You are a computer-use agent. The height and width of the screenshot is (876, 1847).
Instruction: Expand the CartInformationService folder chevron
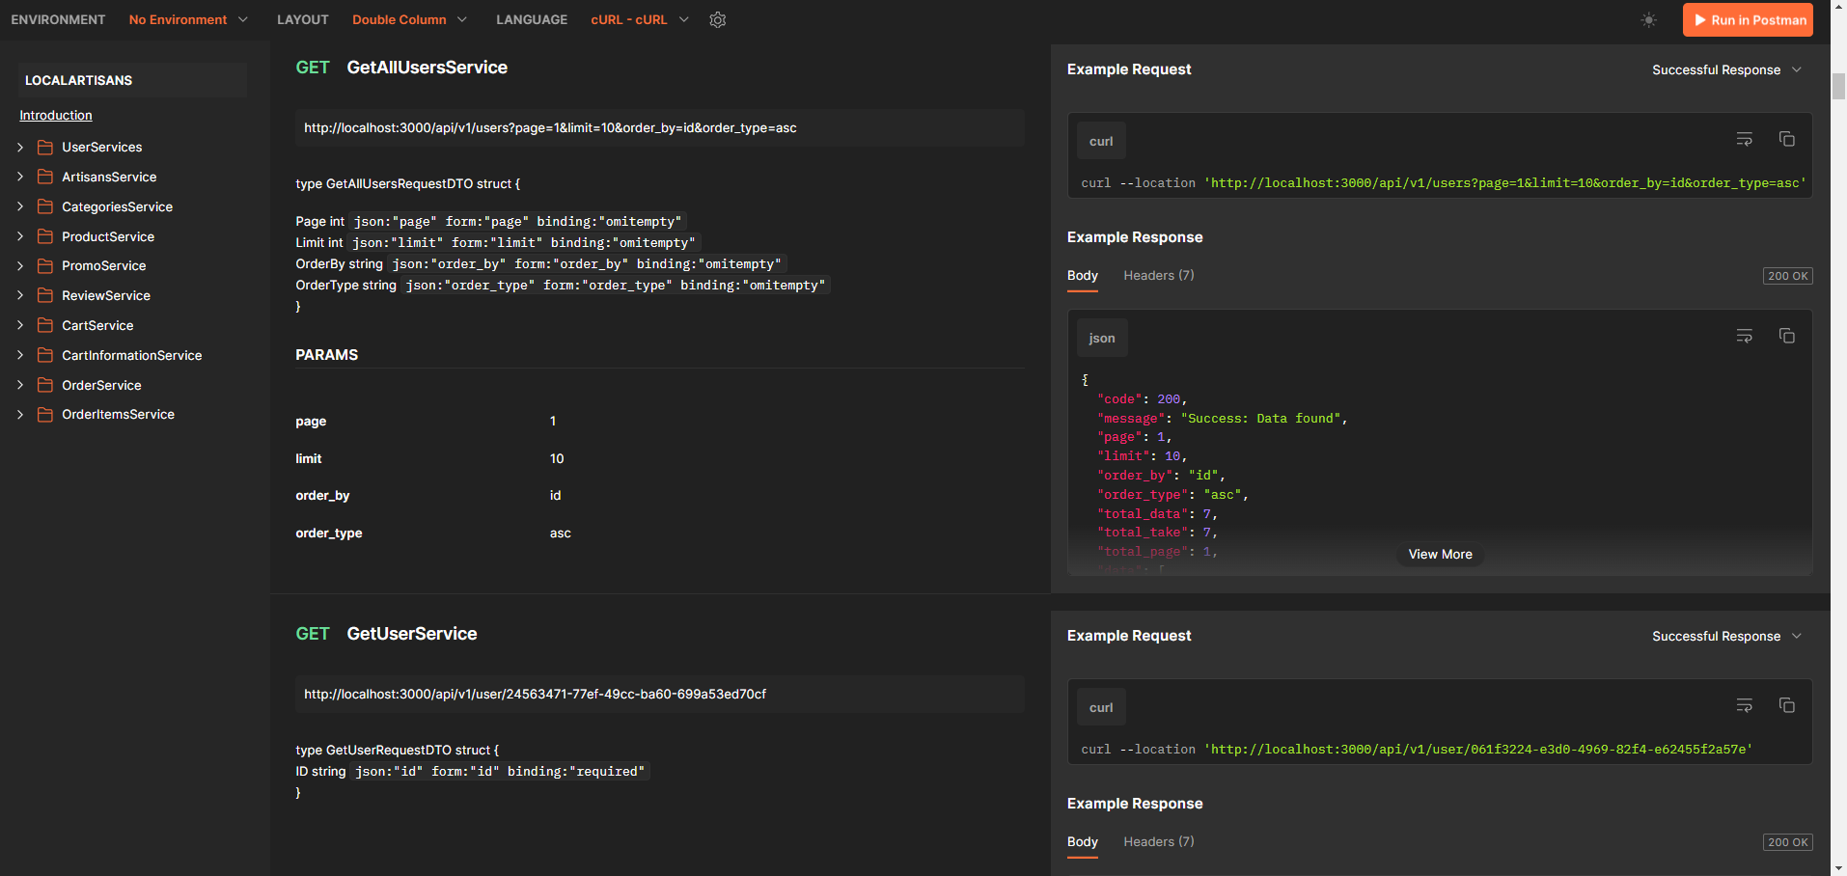tap(20, 355)
